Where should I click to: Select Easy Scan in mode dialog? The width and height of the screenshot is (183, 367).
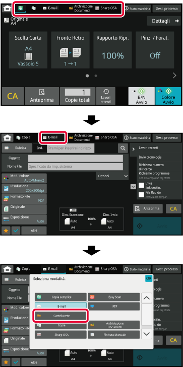click(x=113, y=297)
